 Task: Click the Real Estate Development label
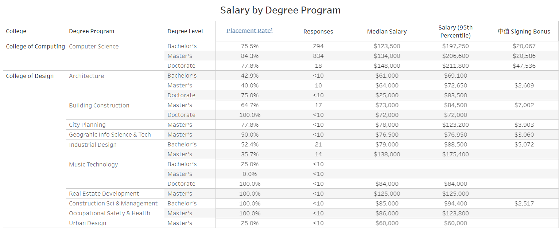click(x=104, y=194)
